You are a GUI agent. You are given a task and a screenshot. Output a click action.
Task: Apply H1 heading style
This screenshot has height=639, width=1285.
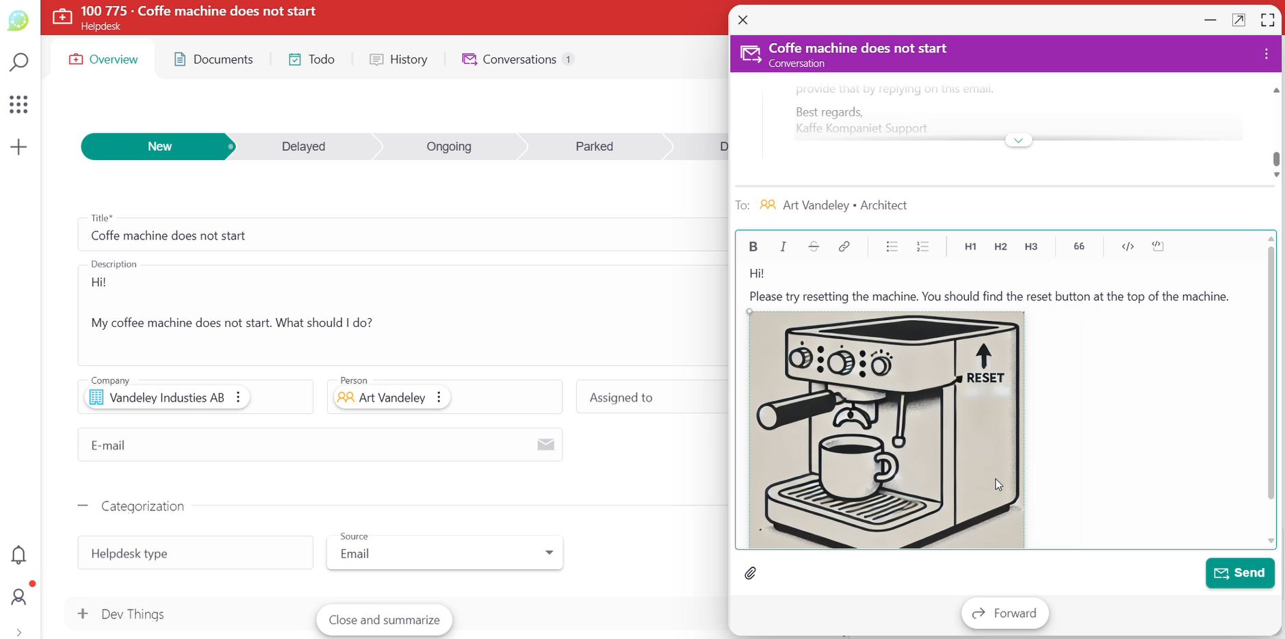(x=970, y=246)
